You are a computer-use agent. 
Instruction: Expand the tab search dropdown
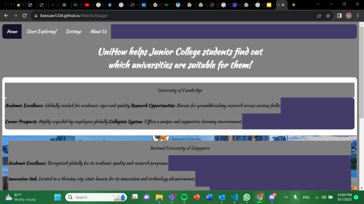tap(318, 5)
